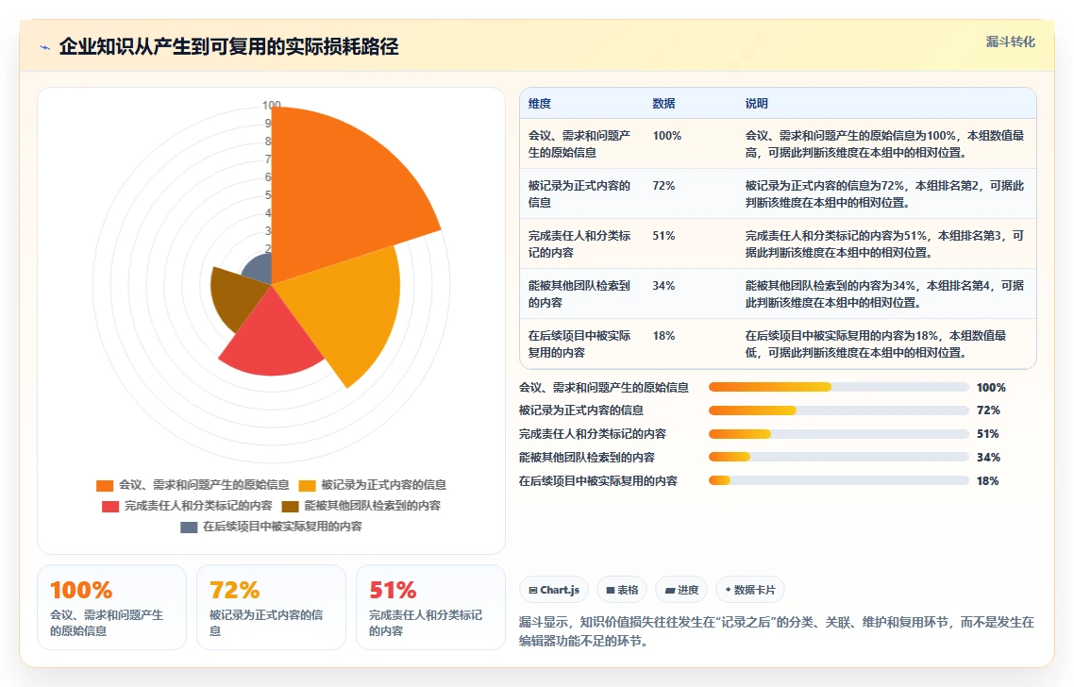Toggle red legend swatch for 完成责任人和分类标记的内容
This screenshot has height=687, width=1074.
110,506
